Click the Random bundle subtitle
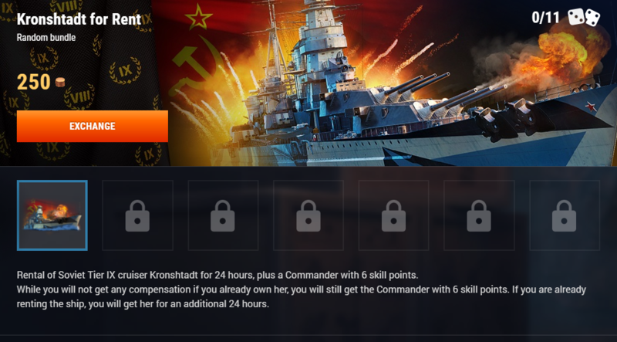The image size is (617, 342). [46, 38]
